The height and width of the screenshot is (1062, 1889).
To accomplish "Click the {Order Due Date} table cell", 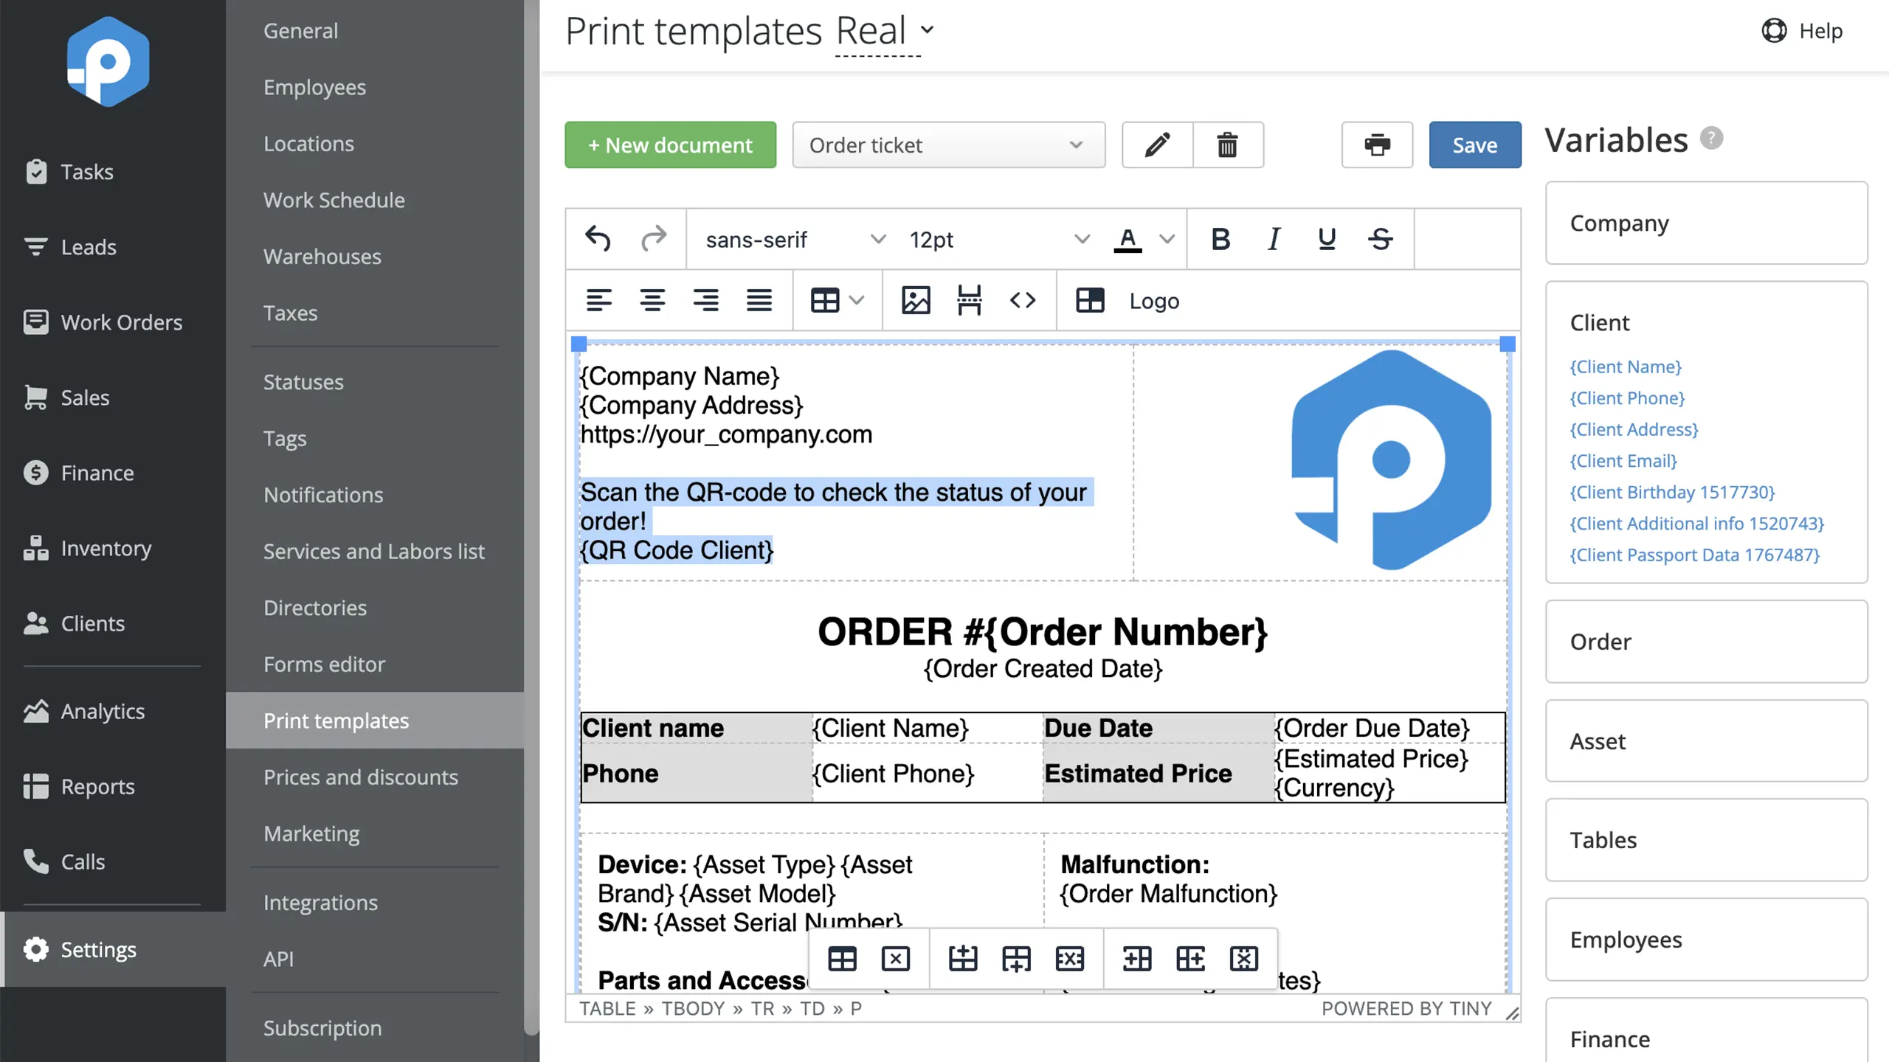I will (x=1389, y=727).
